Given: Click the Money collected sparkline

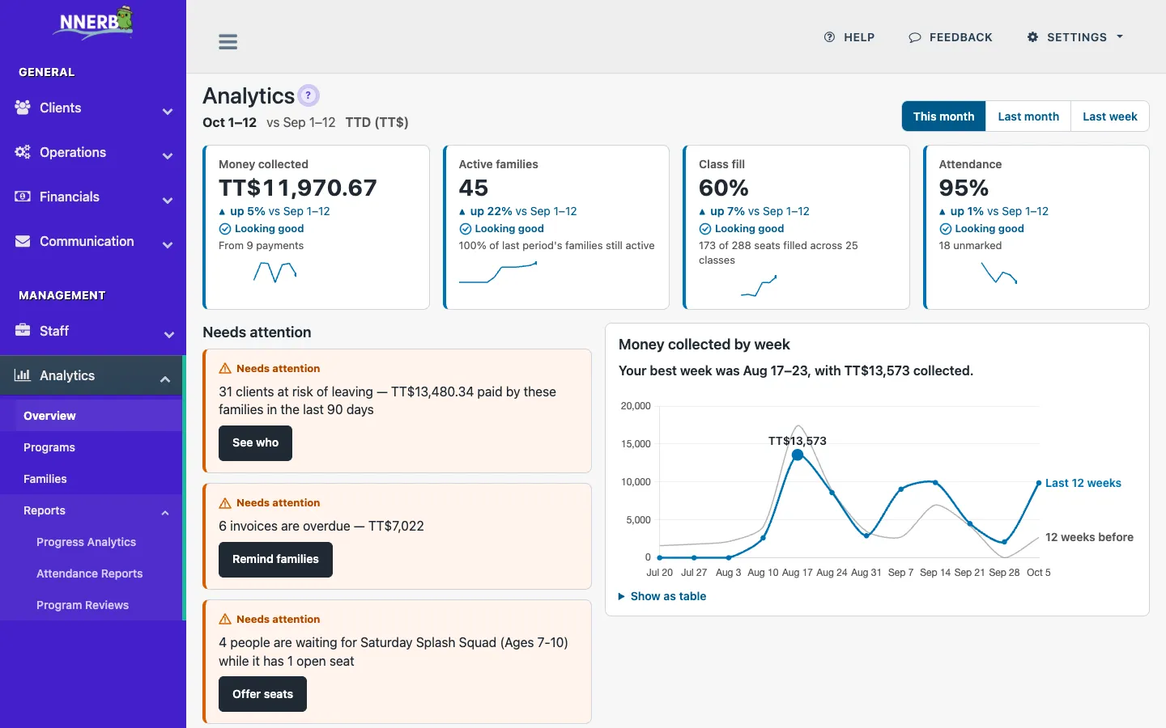Looking at the screenshot, I should tap(275, 272).
